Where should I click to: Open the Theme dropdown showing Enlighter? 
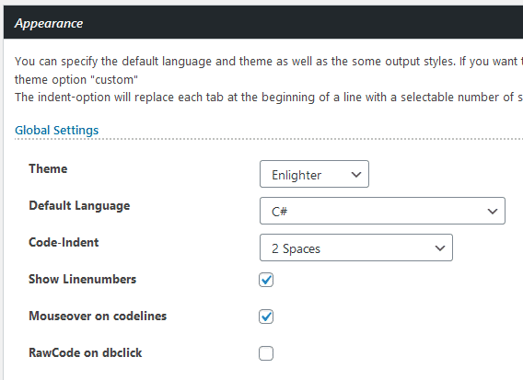click(314, 174)
